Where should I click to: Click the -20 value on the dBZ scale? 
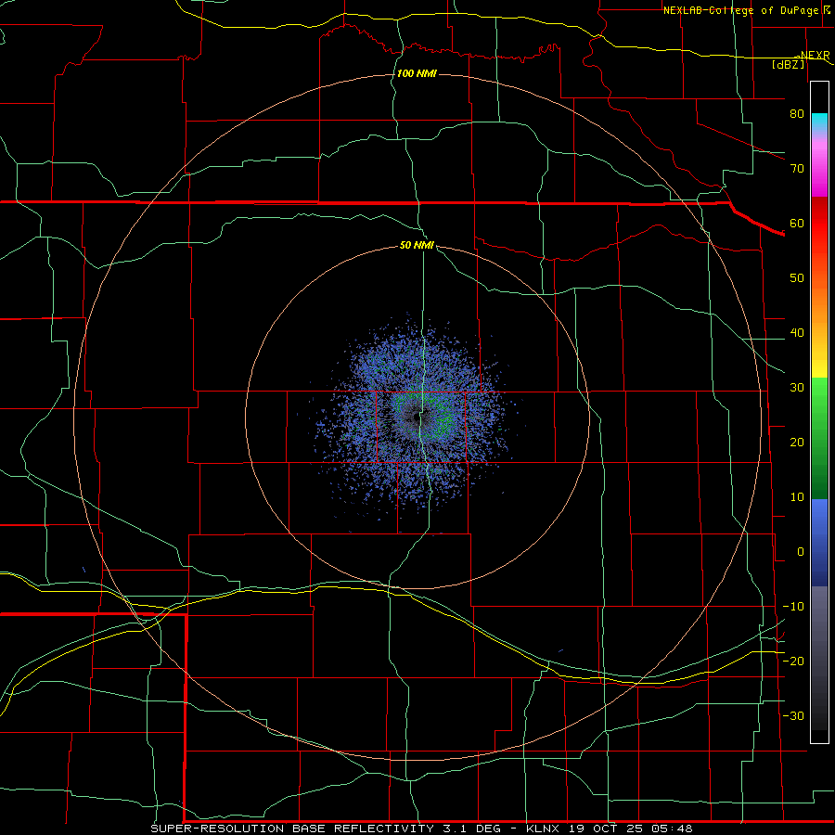(x=793, y=662)
